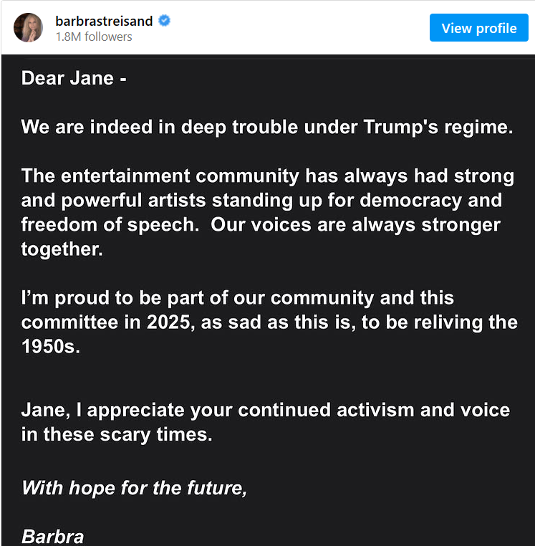Screen dimensions: 535x546
Task: Click the "Dear Jane -" greeting line
Action: click(x=74, y=79)
